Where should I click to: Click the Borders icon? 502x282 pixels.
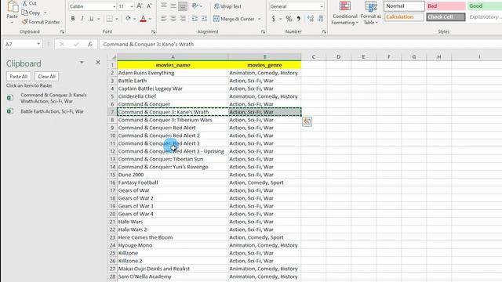pyautogui.click(x=110, y=19)
